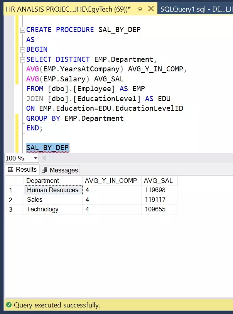
Task: Select the AVG_Y_IN_COMP column header
Action: (111, 181)
